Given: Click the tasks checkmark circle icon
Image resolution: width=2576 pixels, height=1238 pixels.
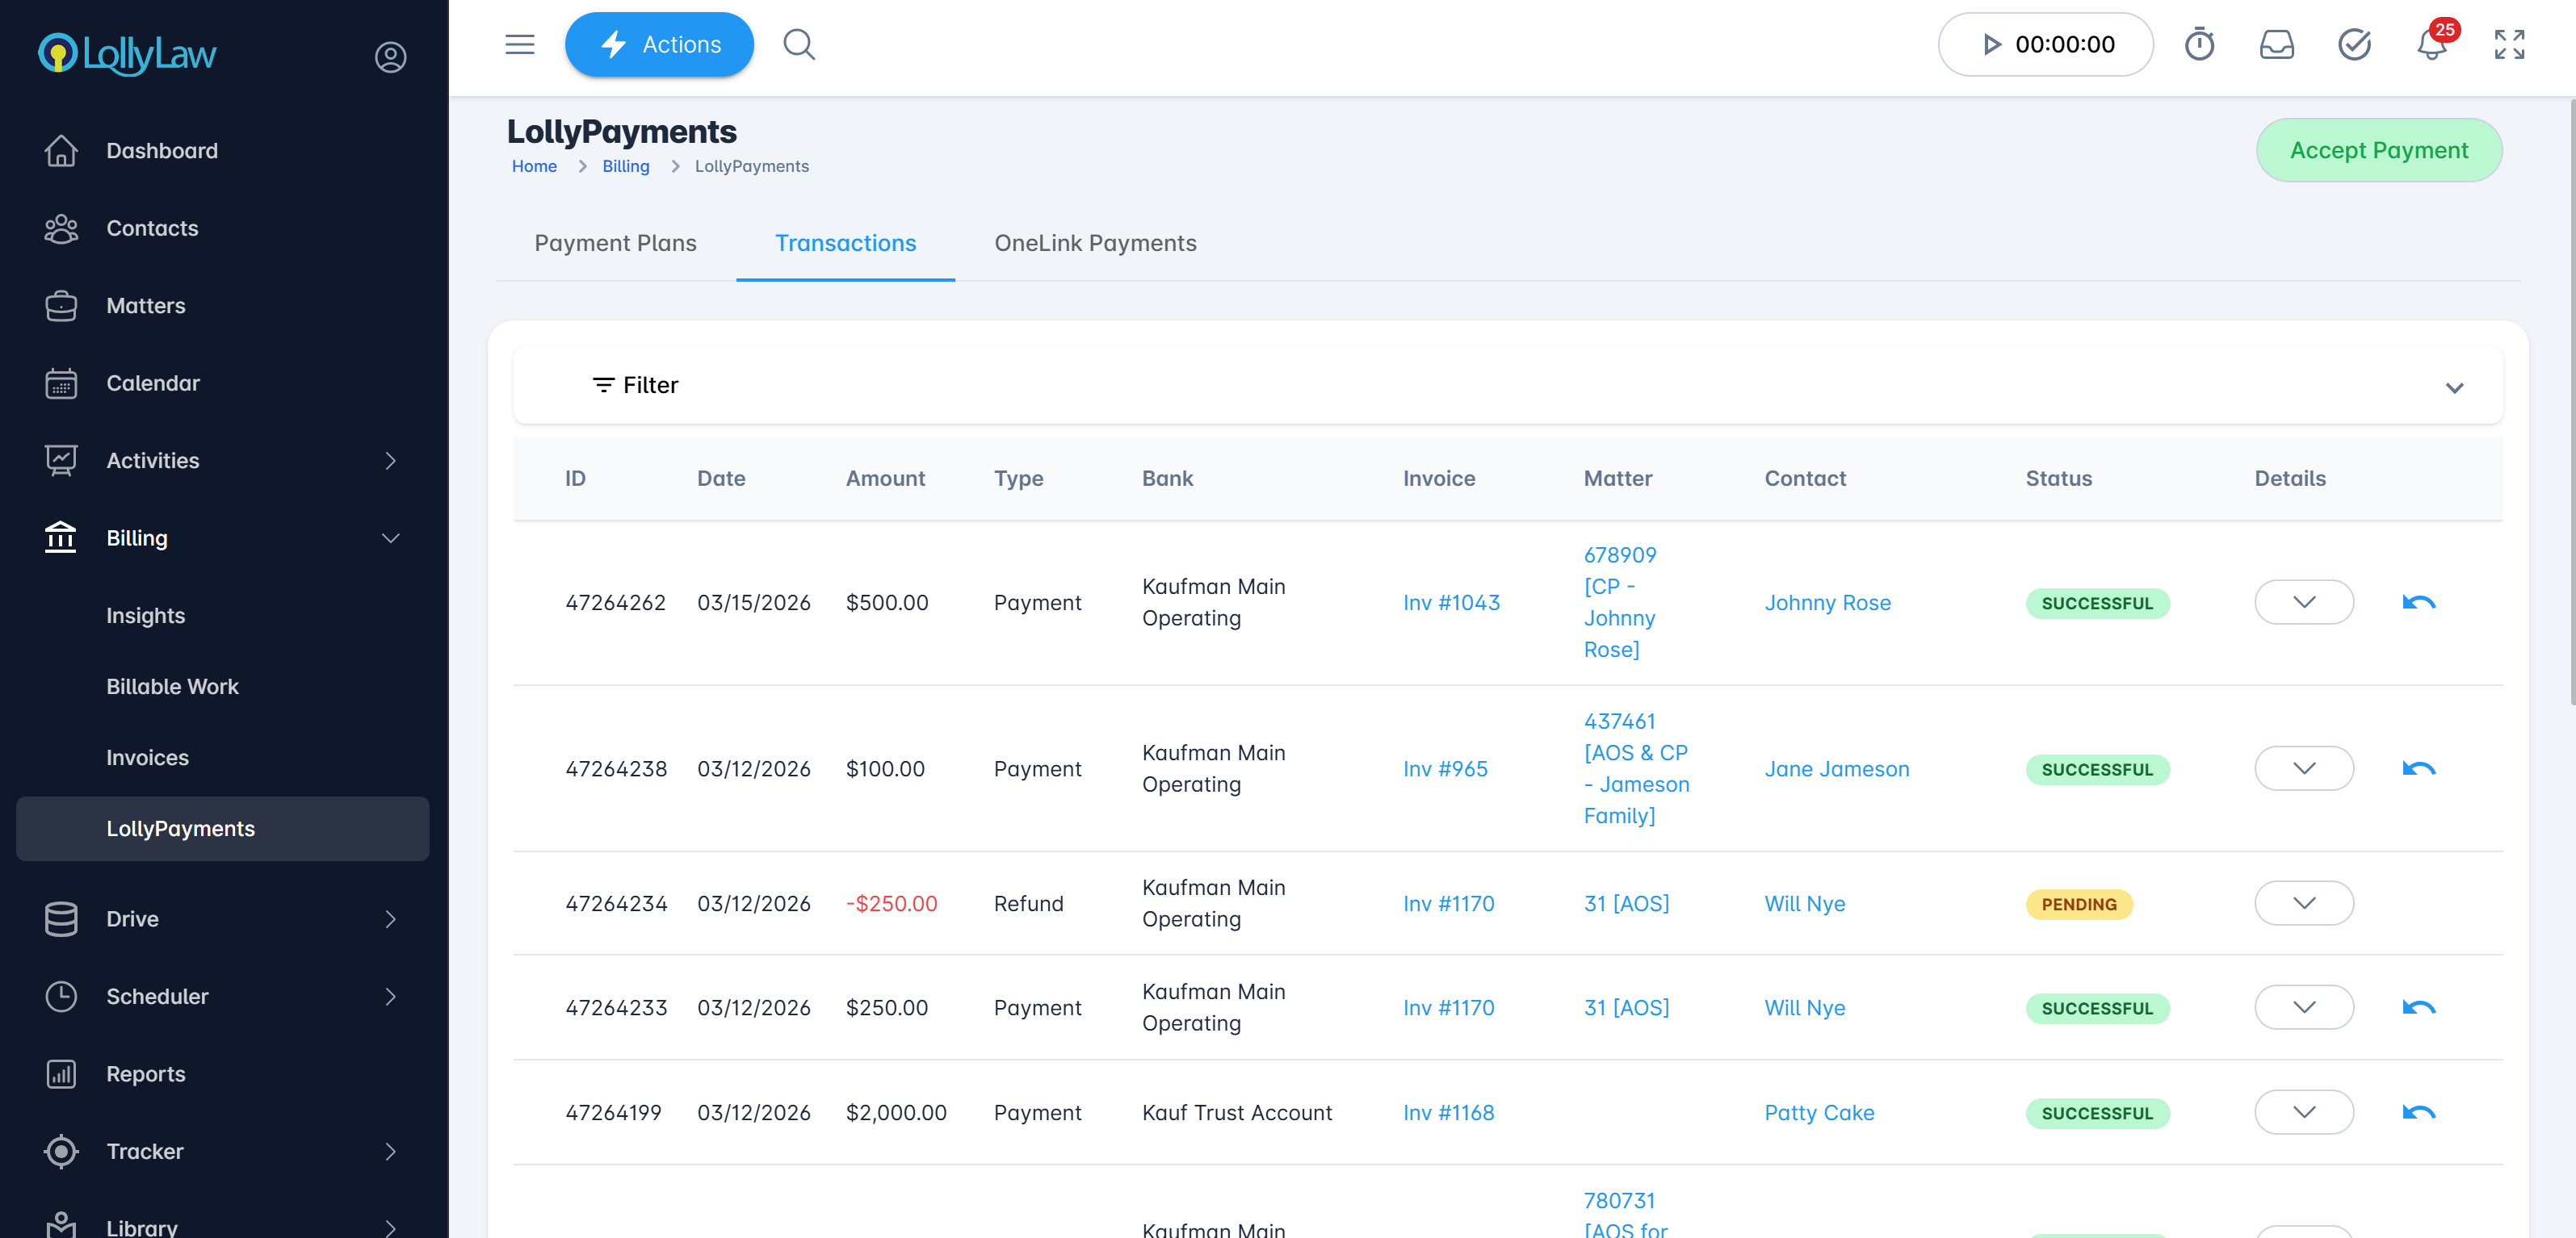Looking at the screenshot, I should point(2354,44).
